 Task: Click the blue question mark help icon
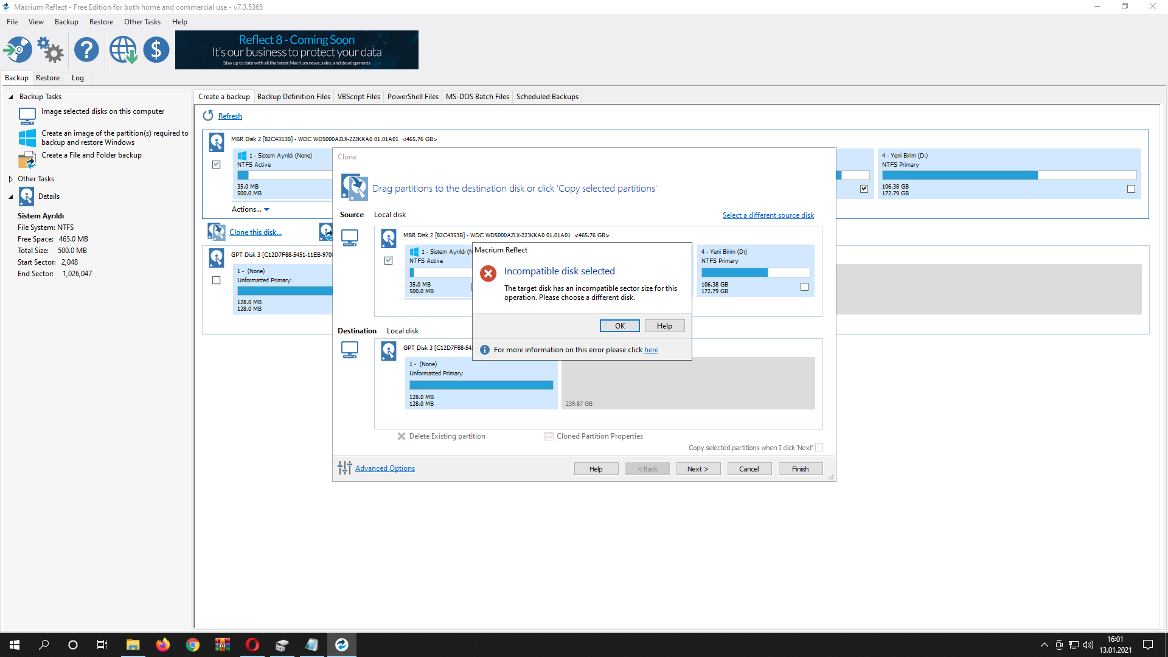click(x=86, y=50)
